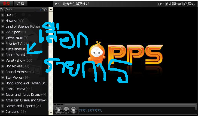Screen dimensions: 198x116
Task: Expand the Sports World category
Action: click(2, 55)
